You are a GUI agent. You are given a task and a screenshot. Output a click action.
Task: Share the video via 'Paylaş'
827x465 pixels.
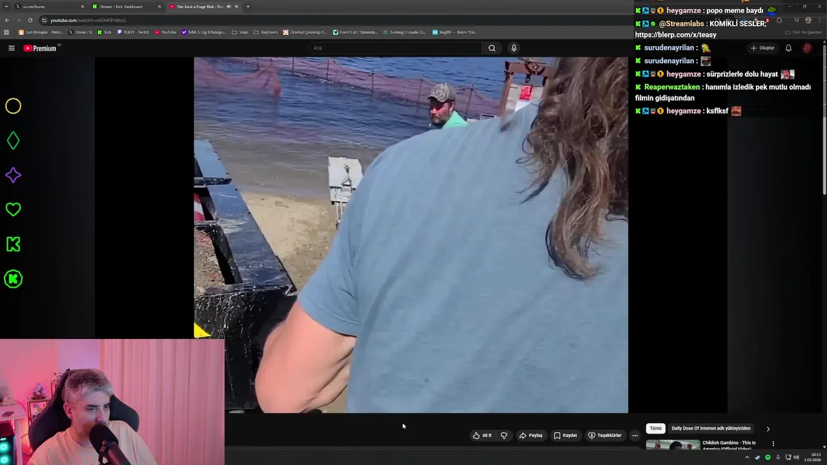530,435
